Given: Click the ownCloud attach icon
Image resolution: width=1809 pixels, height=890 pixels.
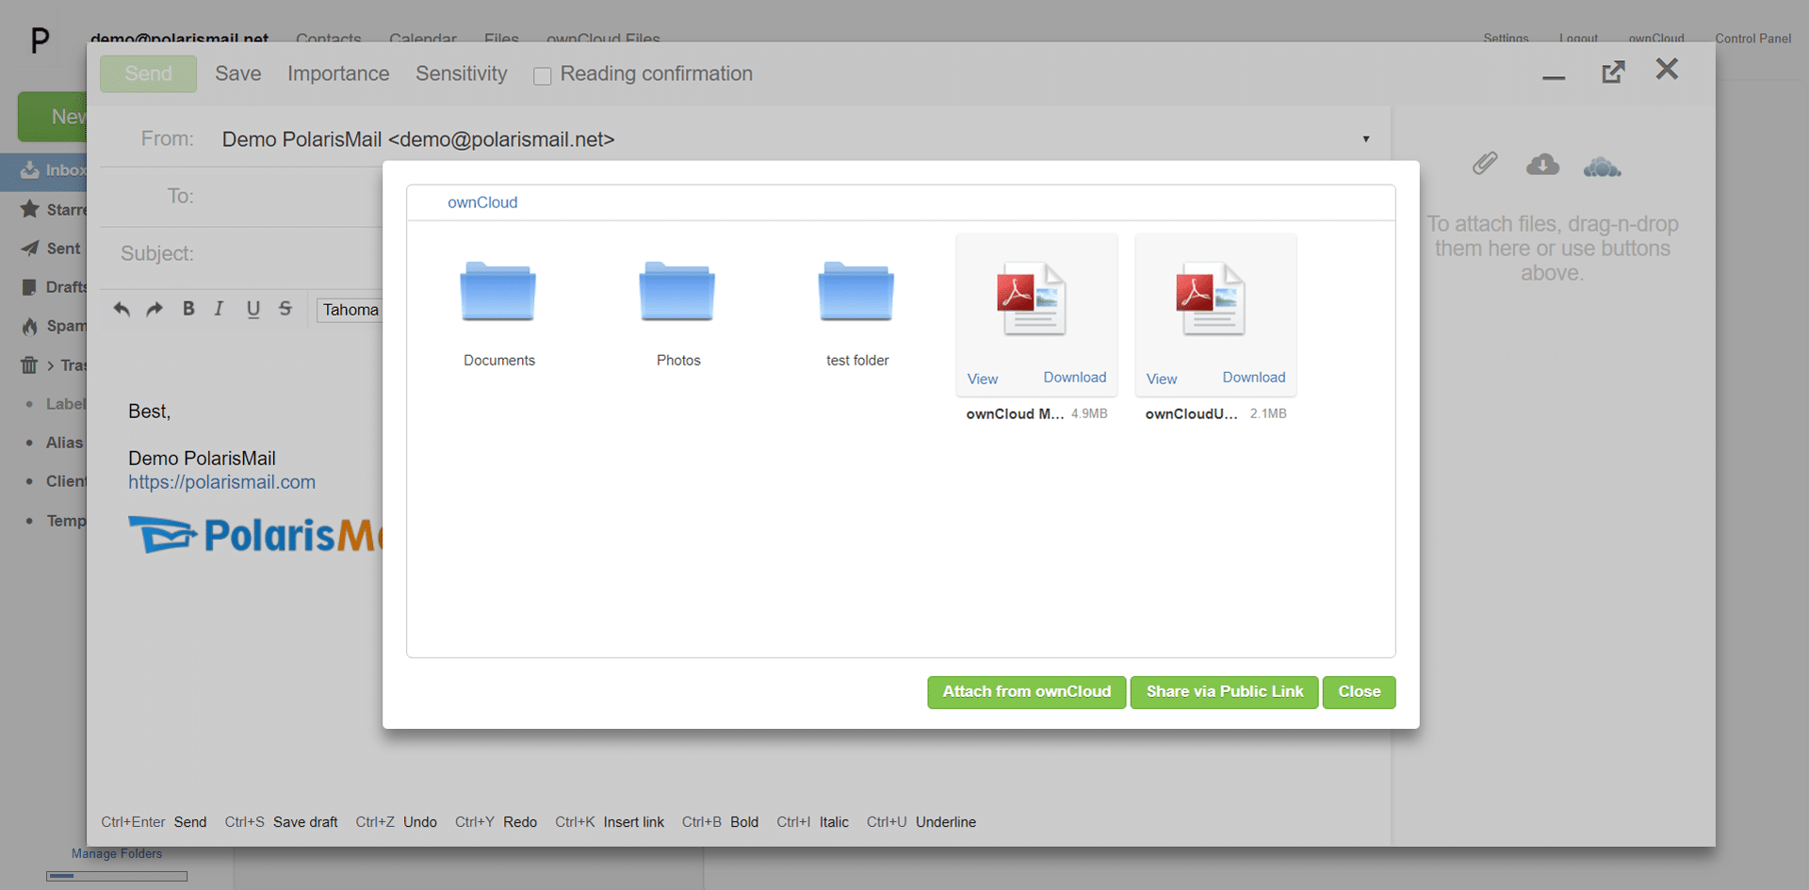Looking at the screenshot, I should coord(1602,167).
